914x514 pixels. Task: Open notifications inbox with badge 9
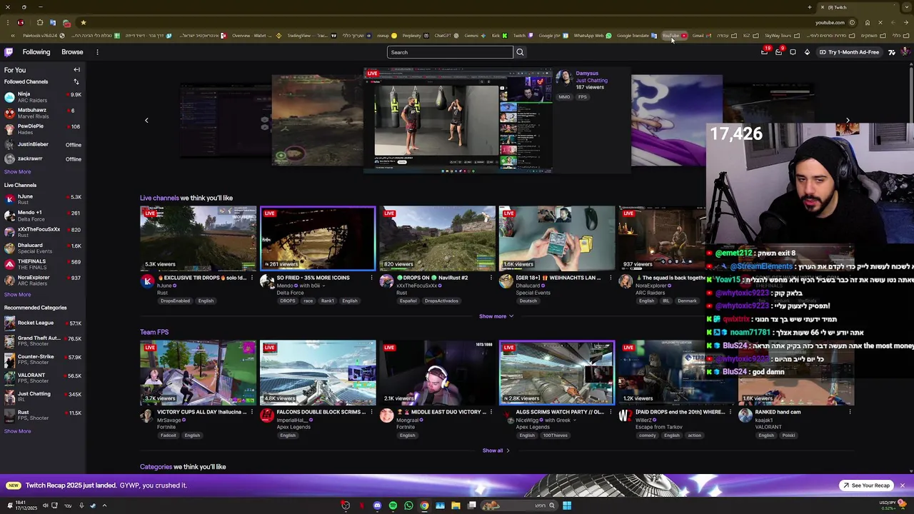(778, 51)
